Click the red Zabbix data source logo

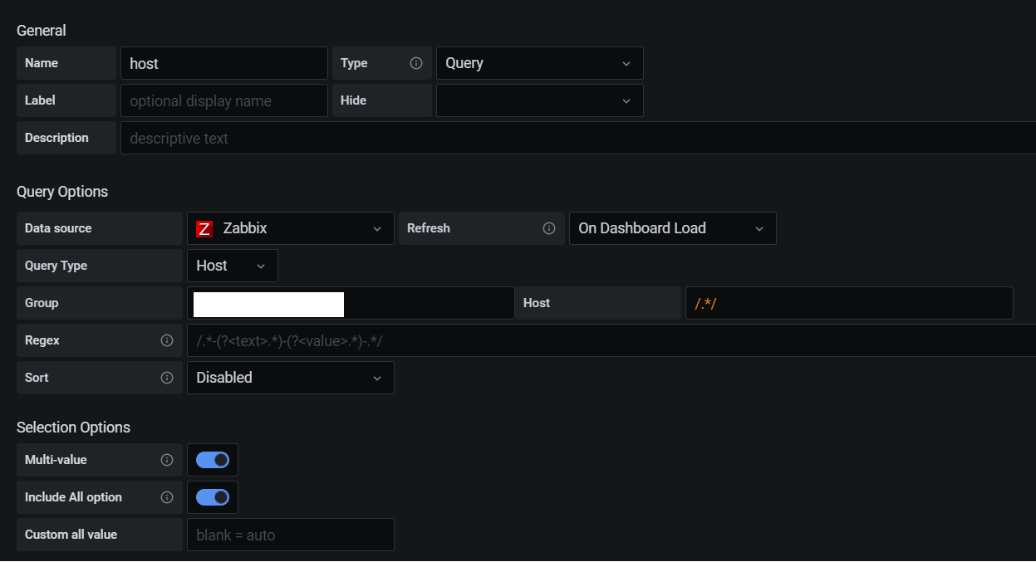pos(204,228)
